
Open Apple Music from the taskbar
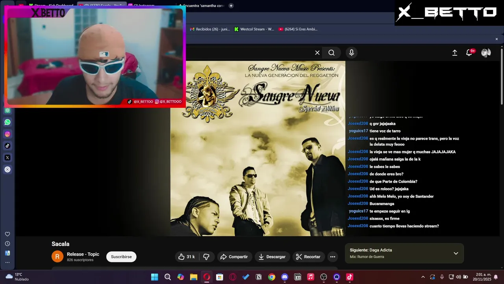[311, 277]
